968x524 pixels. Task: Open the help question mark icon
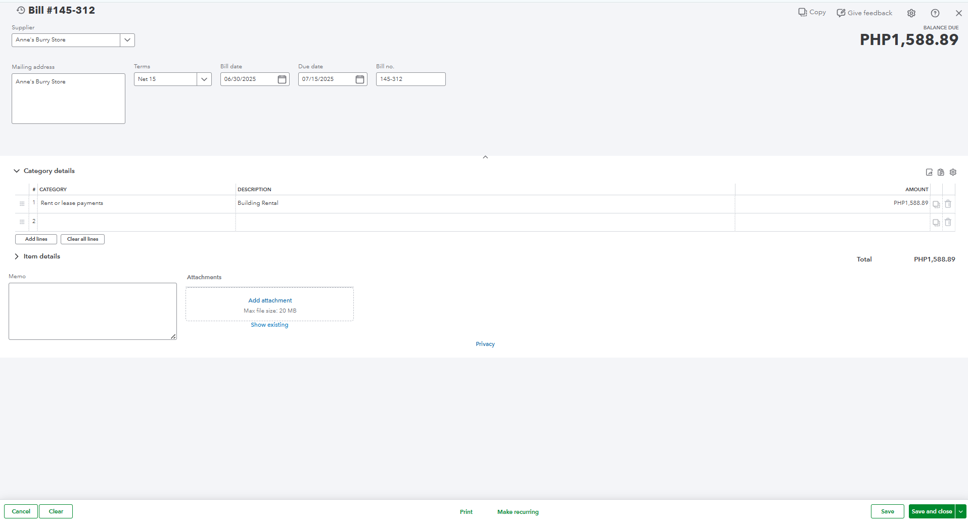[935, 13]
